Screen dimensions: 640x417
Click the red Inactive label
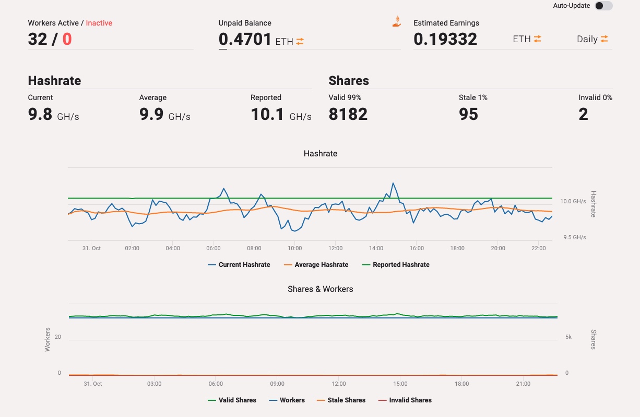pyautogui.click(x=99, y=23)
